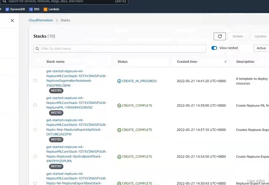Open the NeptuneSagemakerNotebook-3SKGFR8LO8H6 stack link
This screenshot has height=185, width=269.
[x=76, y=78]
